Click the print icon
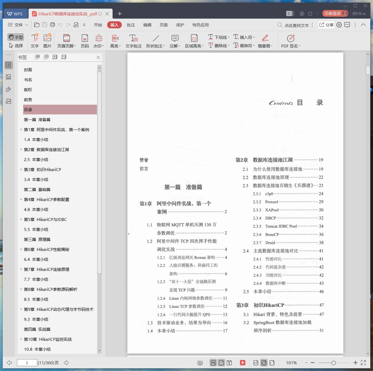This screenshot has width=373, height=371. pyautogui.click(x=53, y=25)
